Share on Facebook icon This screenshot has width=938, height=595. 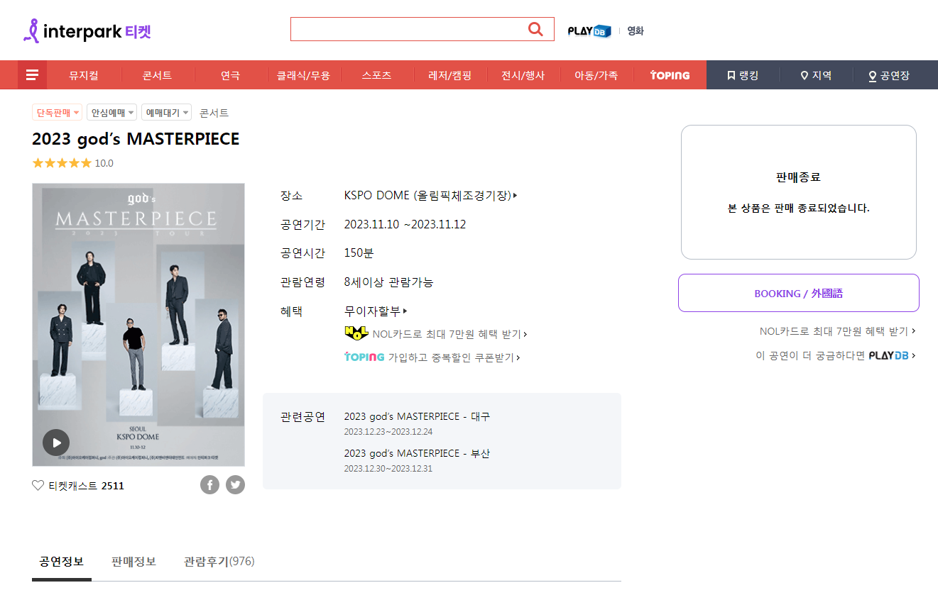click(209, 485)
